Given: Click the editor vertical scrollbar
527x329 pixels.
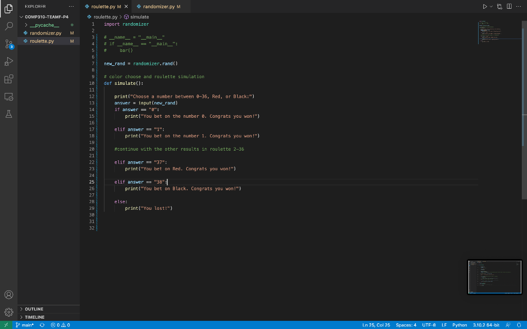Looking at the screenshot, I should [524, 109].
